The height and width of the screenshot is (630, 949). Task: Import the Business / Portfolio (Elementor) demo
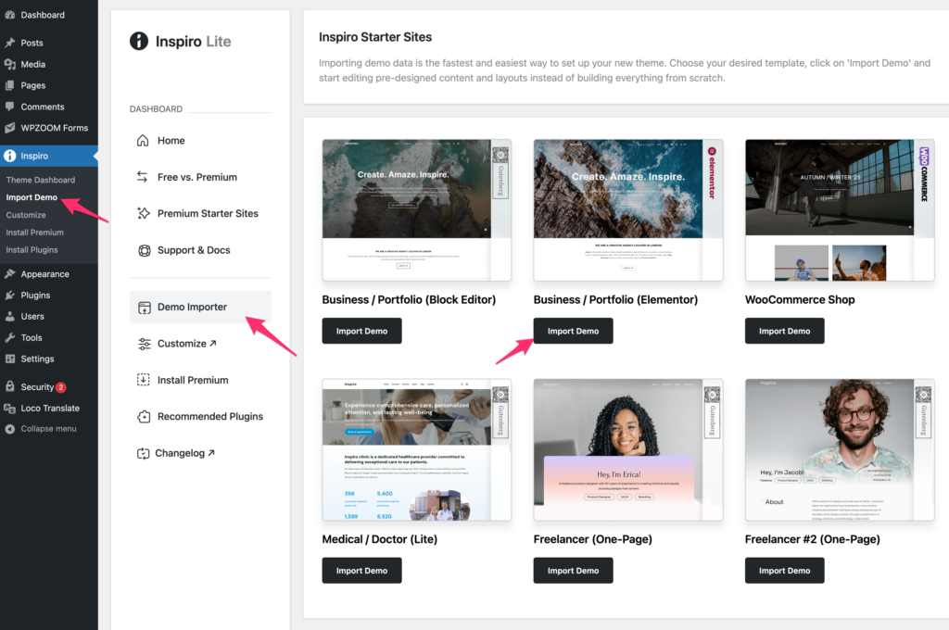tap(573, 331)
